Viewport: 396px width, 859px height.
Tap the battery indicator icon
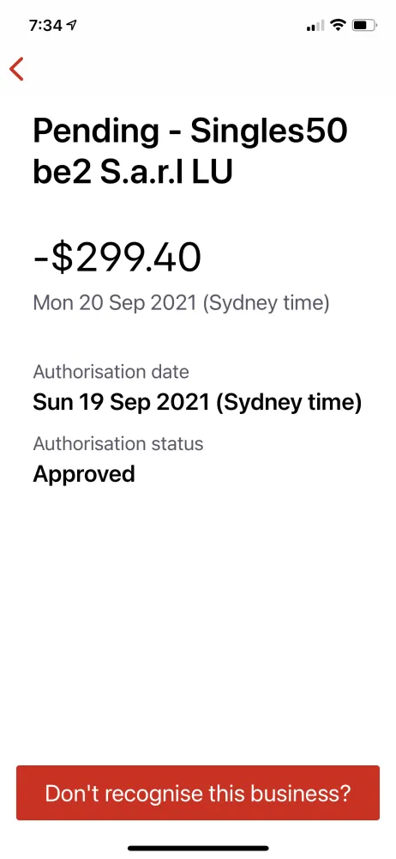(365, 25)
